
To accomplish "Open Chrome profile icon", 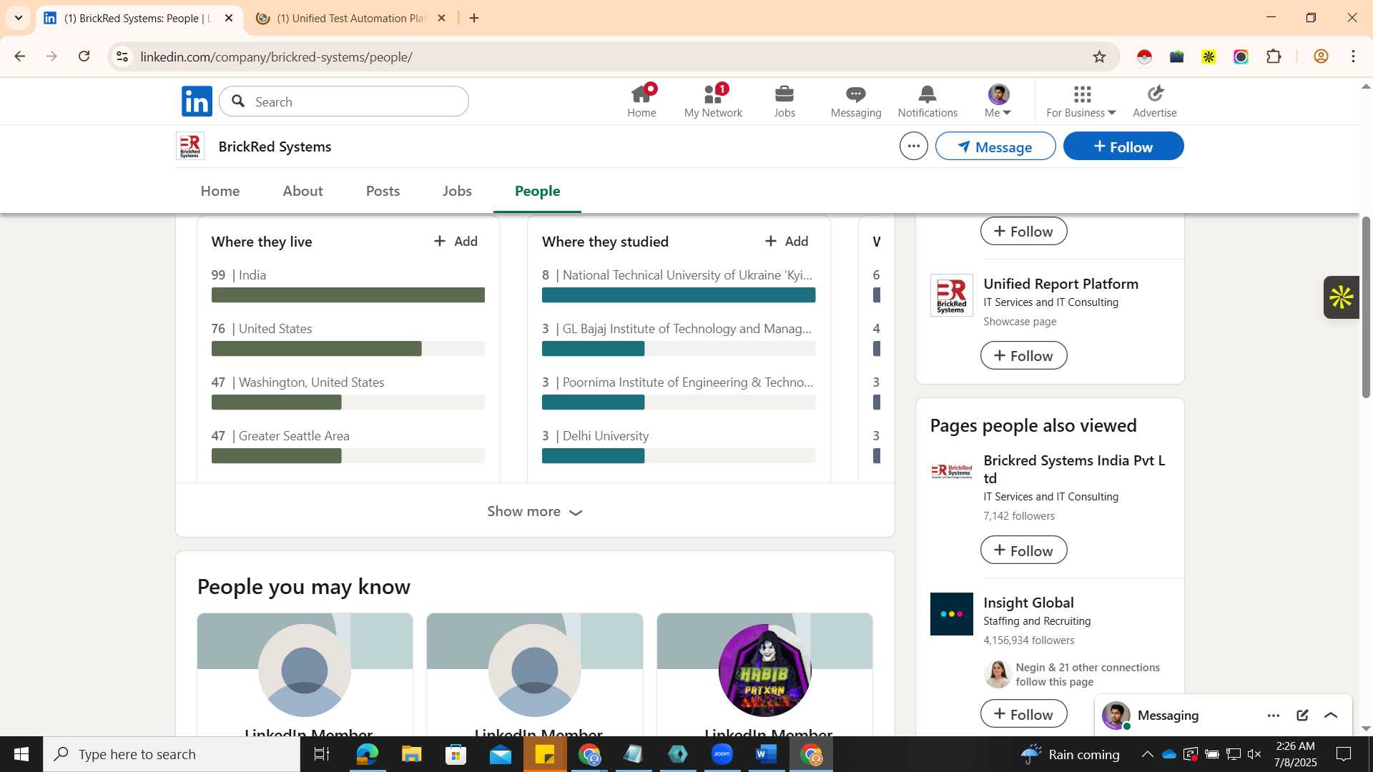I will click(x=1321, y=56).
